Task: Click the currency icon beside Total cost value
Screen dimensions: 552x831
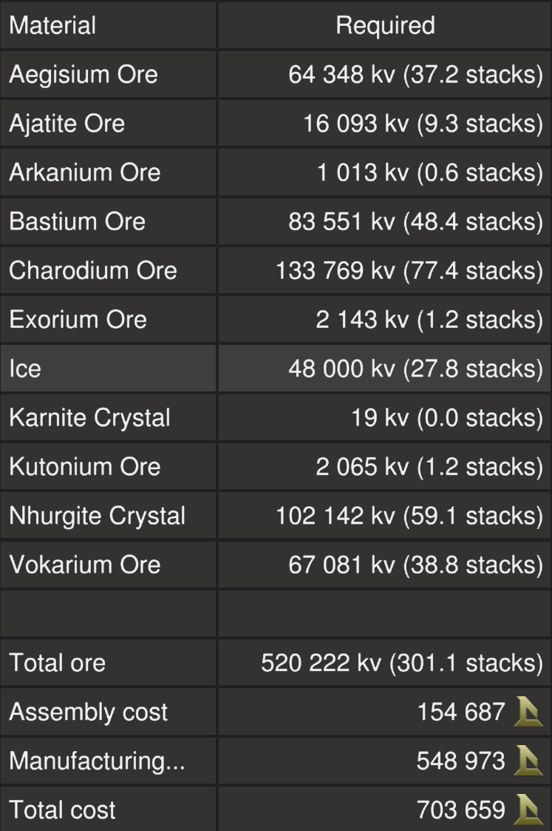Action: [x=529, y=810]
